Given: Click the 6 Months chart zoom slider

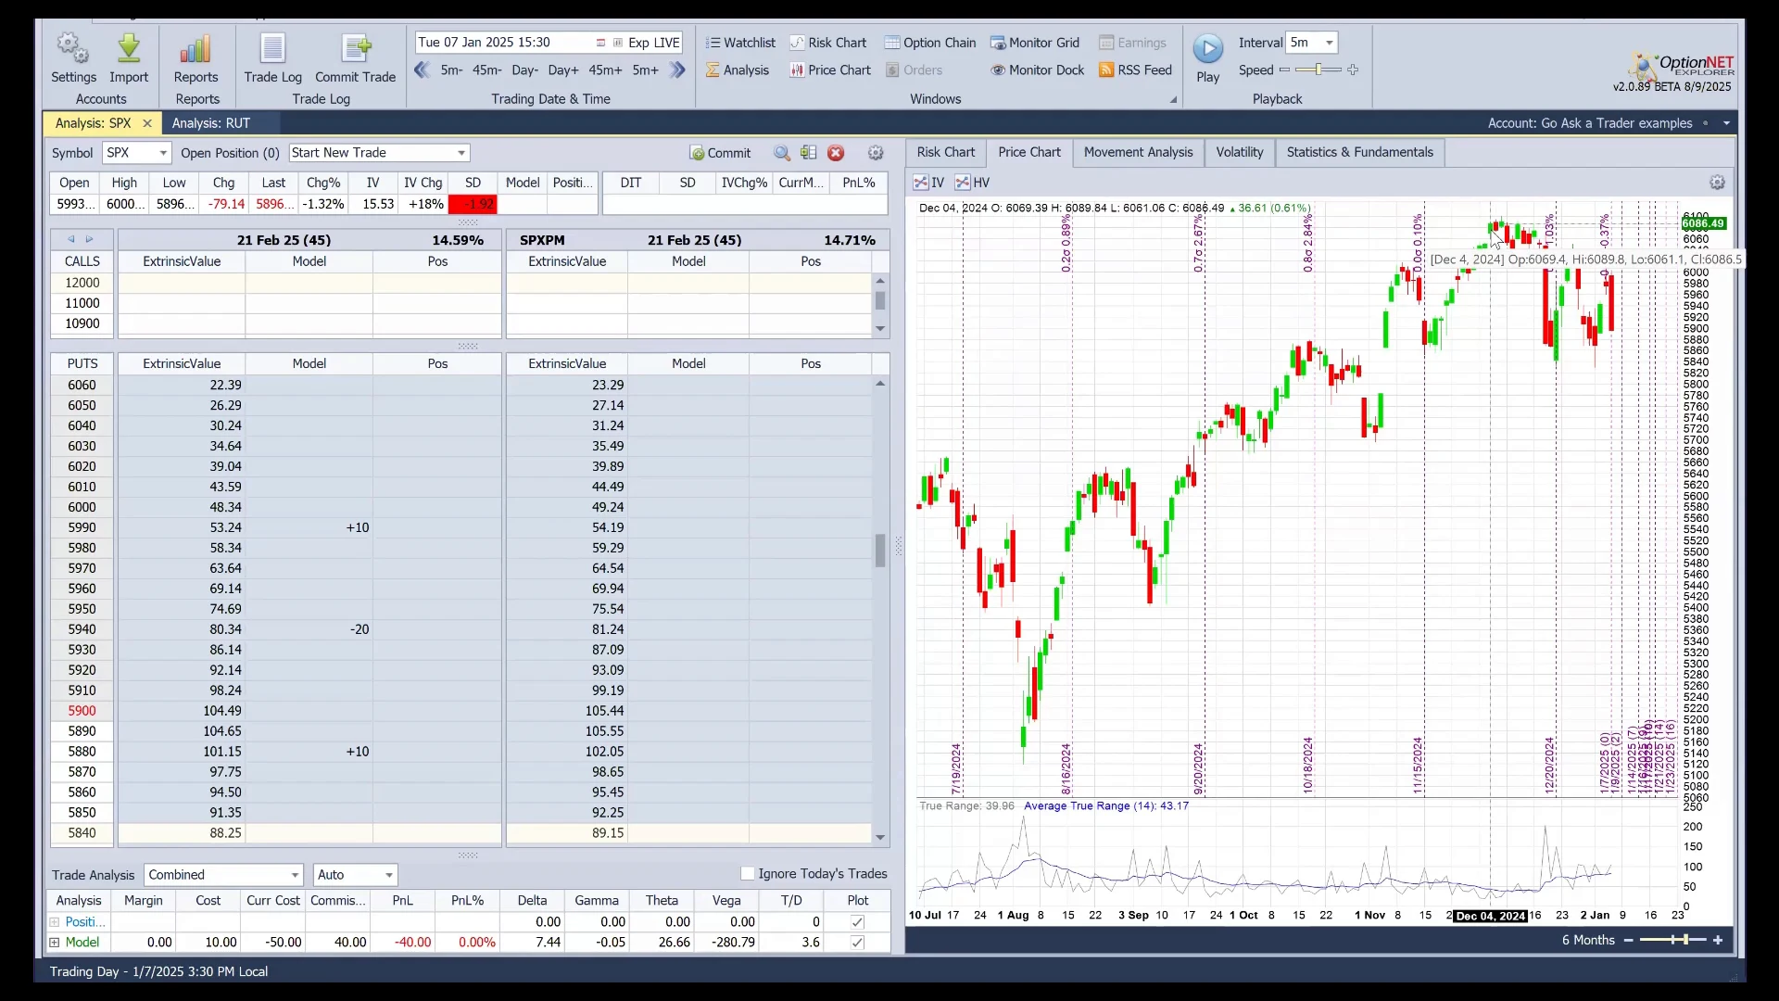Looking at the screenshot, I should tap(1673, 941).
